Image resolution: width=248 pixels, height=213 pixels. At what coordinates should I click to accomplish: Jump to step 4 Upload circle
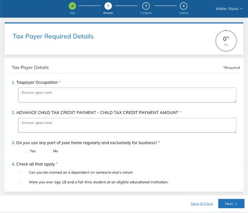coord(183,6)
